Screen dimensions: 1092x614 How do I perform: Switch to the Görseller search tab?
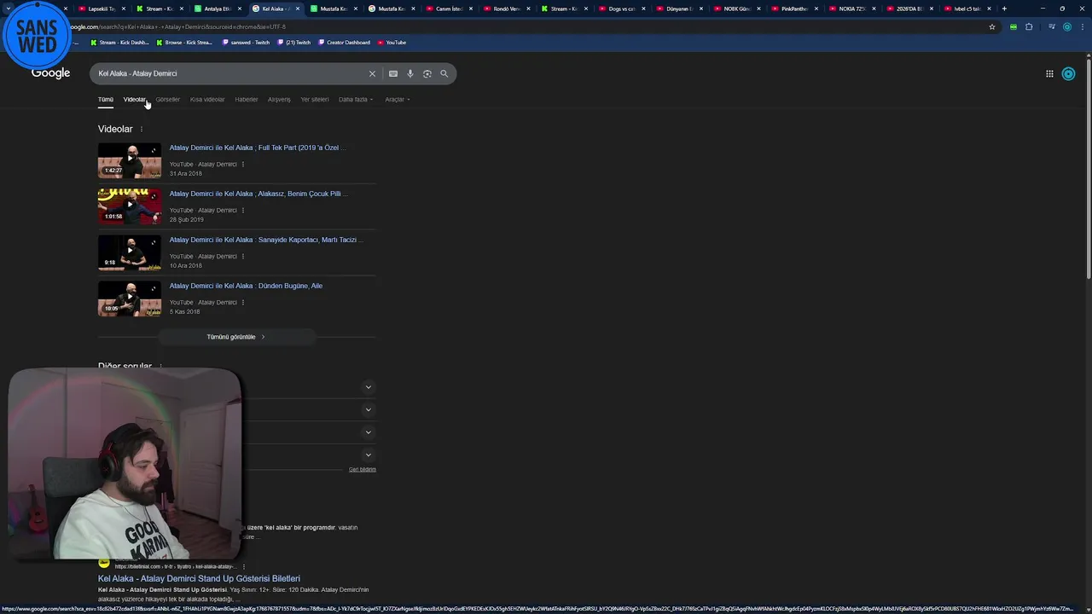click(167, 99)
